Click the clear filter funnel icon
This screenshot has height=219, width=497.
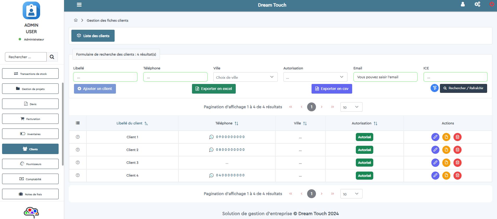point(434,88)
